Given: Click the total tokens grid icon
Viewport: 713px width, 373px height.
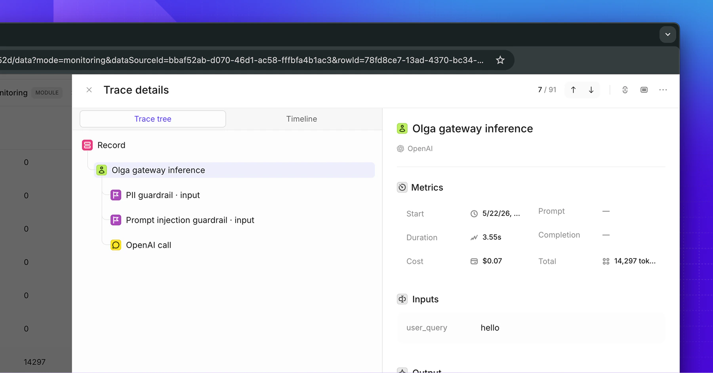Looking at the screenshot, I should pyautogui.click(x=606, y=261).
